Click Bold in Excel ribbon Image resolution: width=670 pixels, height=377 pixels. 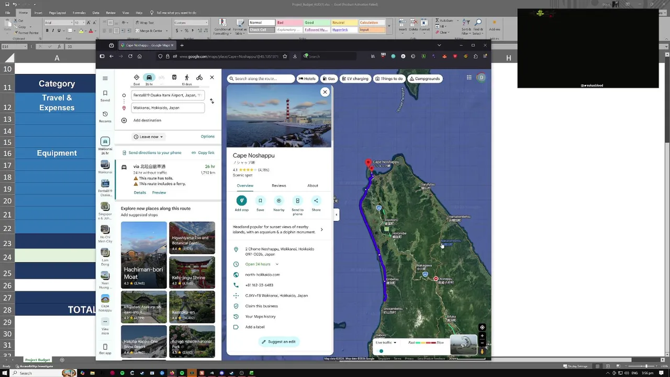(47, 31)
